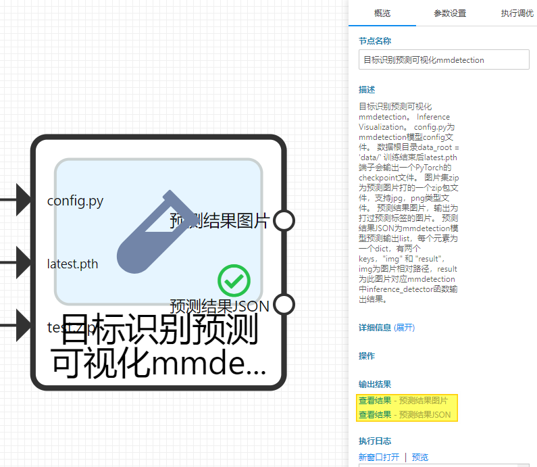This screenshot has width=537, height=467.
Task: Click empty canvas grid above the node
Action: point(169,68)
